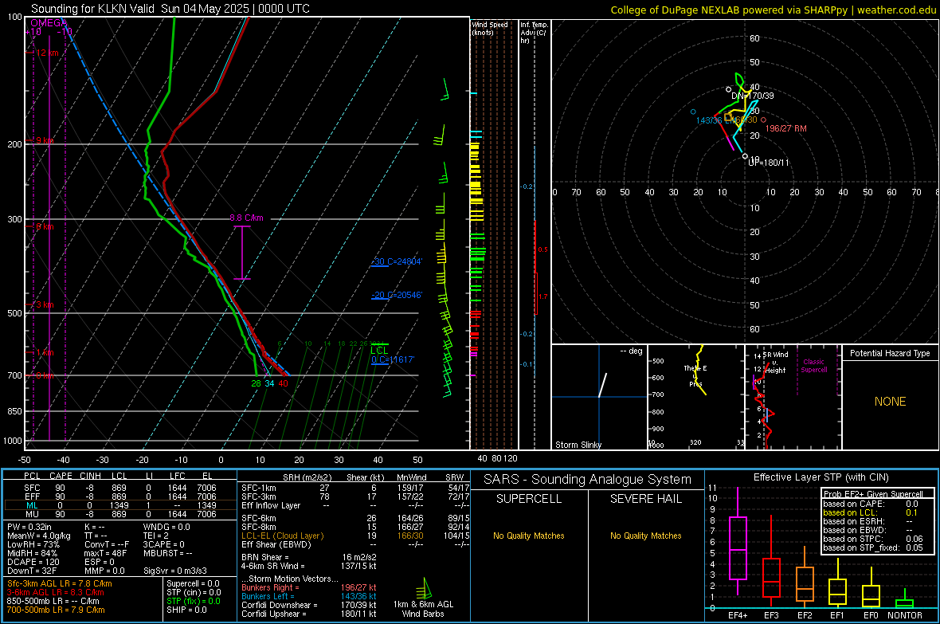Click the 'maxT = 48F' value
The width and height of the screenshot is (940, 624).
tap(105, 553)
